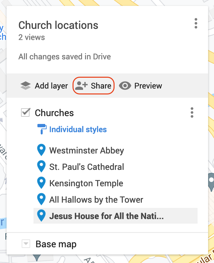Screen dimensions: 214x263
Task: Select Kensington Temple in the list
Action: click(86, 183)
